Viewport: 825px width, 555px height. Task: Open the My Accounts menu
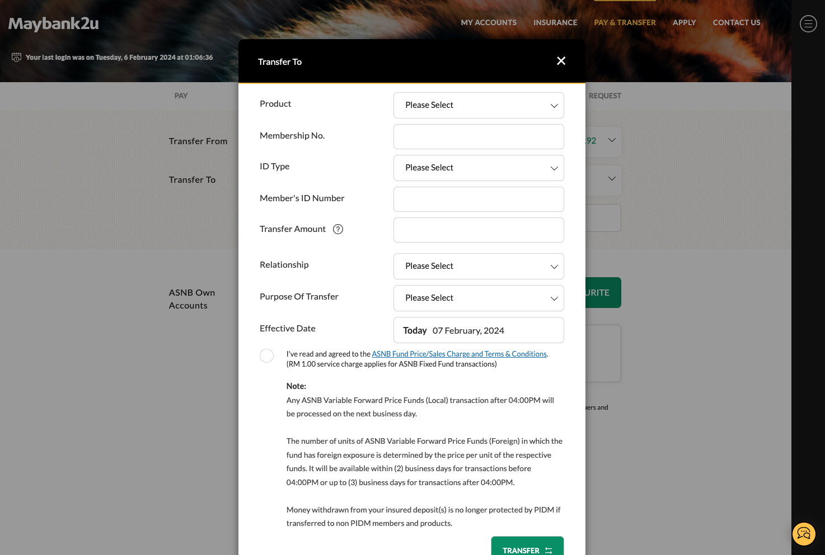(x=489, y=22)
